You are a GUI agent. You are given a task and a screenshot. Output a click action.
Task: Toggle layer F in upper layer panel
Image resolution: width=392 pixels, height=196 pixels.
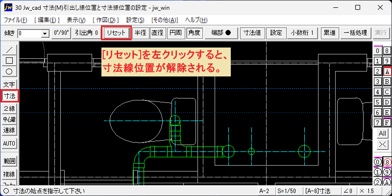coord(387,122)
